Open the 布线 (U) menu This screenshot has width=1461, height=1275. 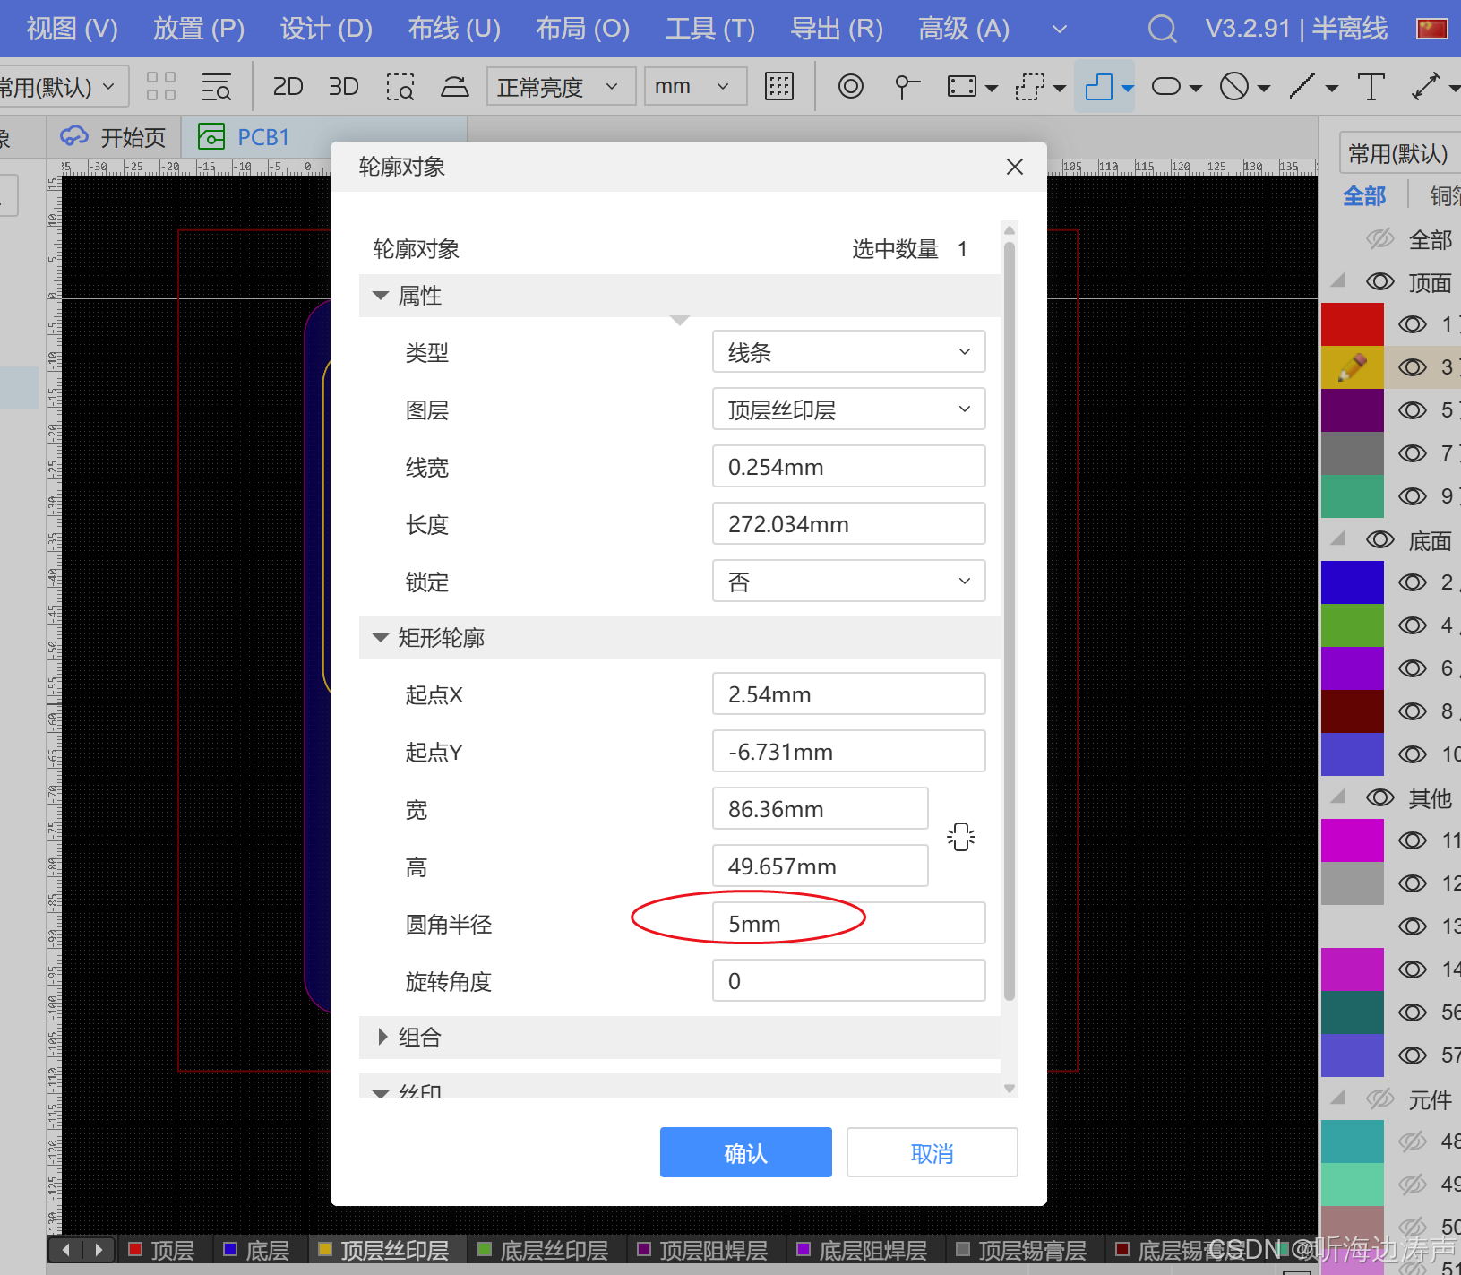click(454, 29)
